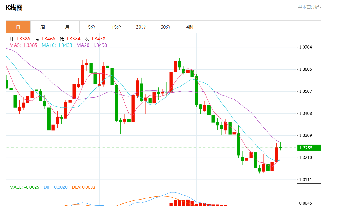Click the last small green candlestick
The height and width of the screenshot is (206, 340).
pyautogui.click(x=280, y=147)
